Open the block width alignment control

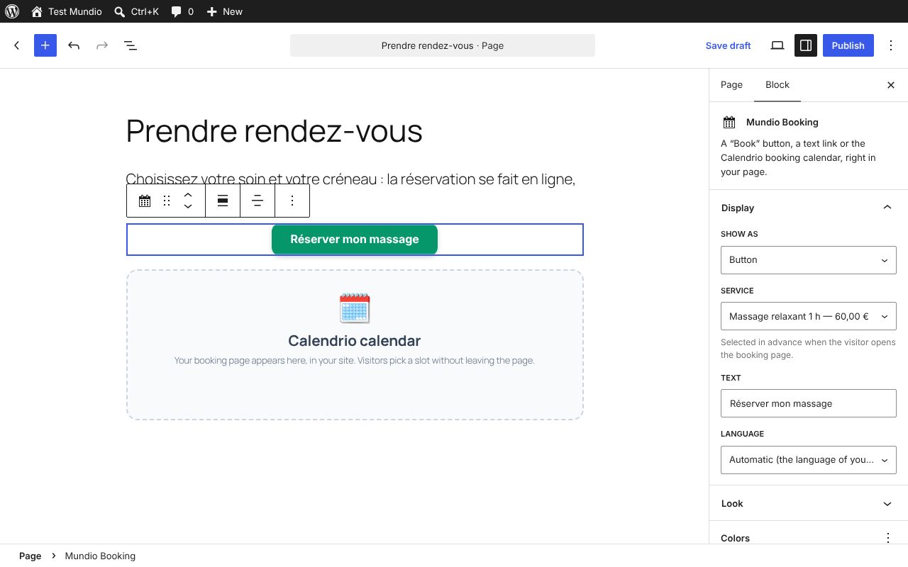point(223,201)
